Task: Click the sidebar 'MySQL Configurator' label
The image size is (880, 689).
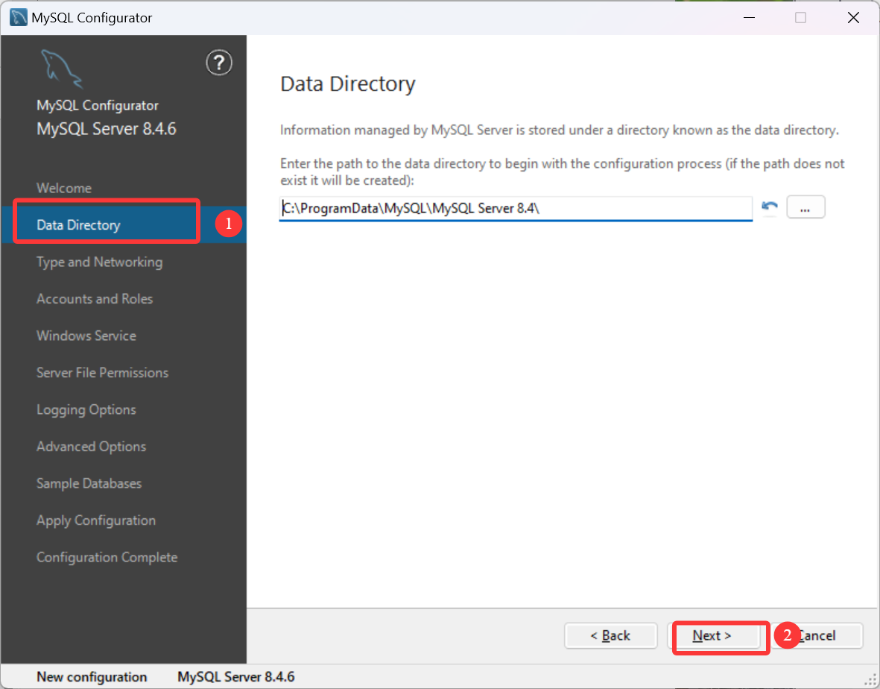Action: [x=97, y=106]
